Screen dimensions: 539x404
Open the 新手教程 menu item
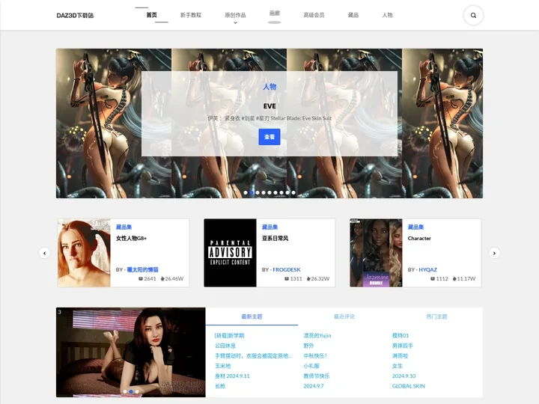click(x=191, y=15)
